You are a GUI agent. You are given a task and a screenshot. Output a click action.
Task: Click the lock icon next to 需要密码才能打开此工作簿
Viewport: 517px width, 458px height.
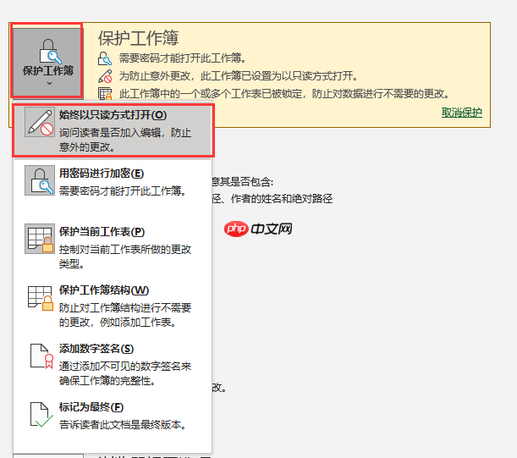pos(105,58)
